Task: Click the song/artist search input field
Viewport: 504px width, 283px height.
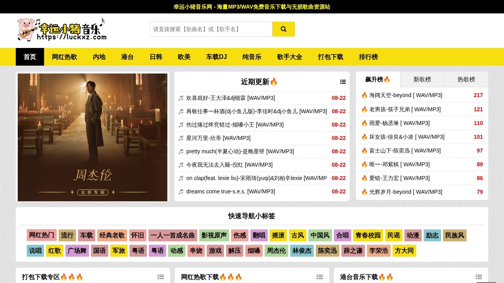Action: click(211, 29)
